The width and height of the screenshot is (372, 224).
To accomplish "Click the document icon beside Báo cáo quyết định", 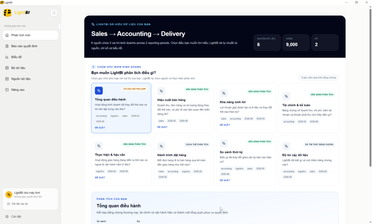I will (x=7, y=46).
